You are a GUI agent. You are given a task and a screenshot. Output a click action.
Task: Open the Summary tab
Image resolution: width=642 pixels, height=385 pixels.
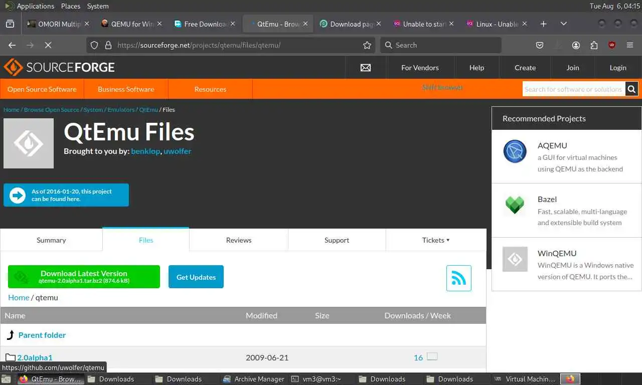pos(51,240)
